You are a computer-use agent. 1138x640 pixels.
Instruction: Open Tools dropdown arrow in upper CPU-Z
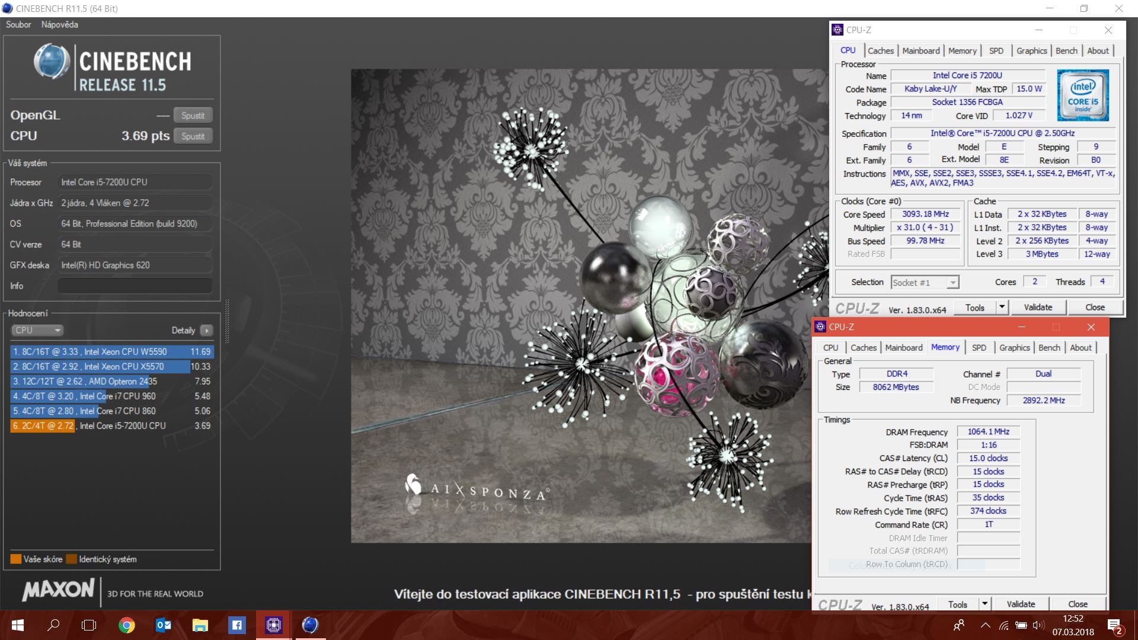tap(1002, 308)
